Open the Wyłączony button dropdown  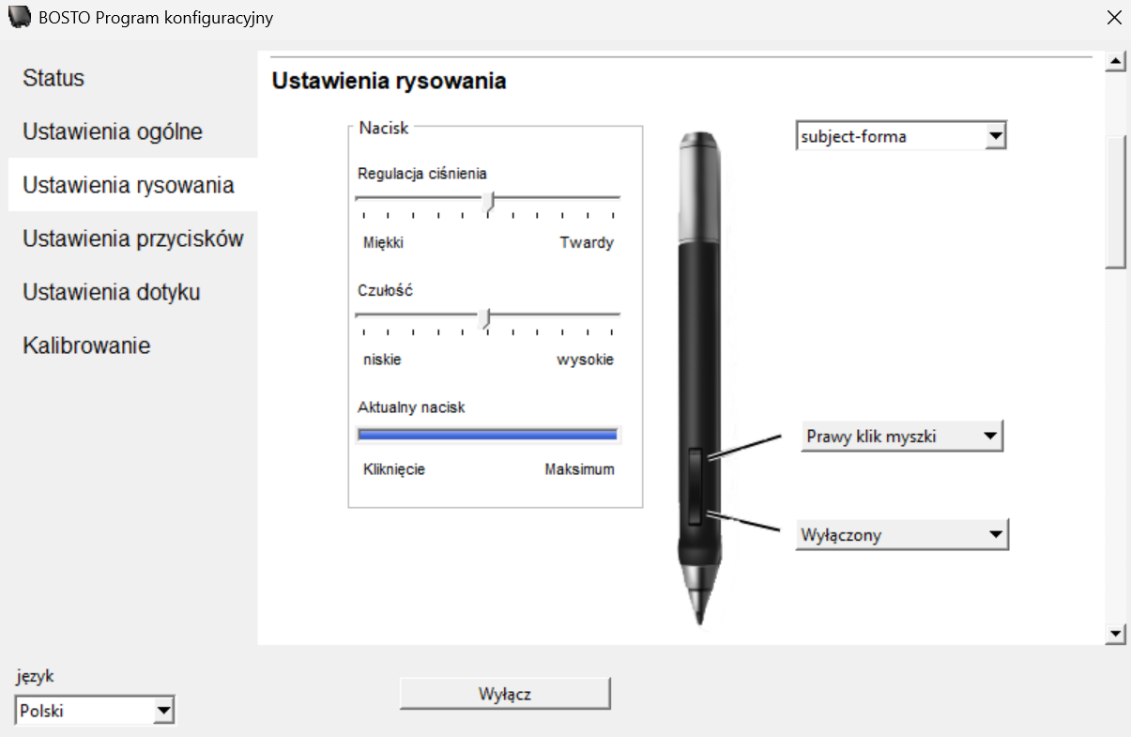(901, 535)
